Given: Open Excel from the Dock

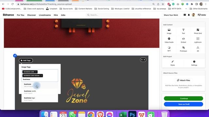Looking at the screenshot, I should coord(123,115).
